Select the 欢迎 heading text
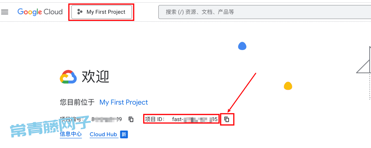This screenshot has width=371, height=148. click(95, 77)
